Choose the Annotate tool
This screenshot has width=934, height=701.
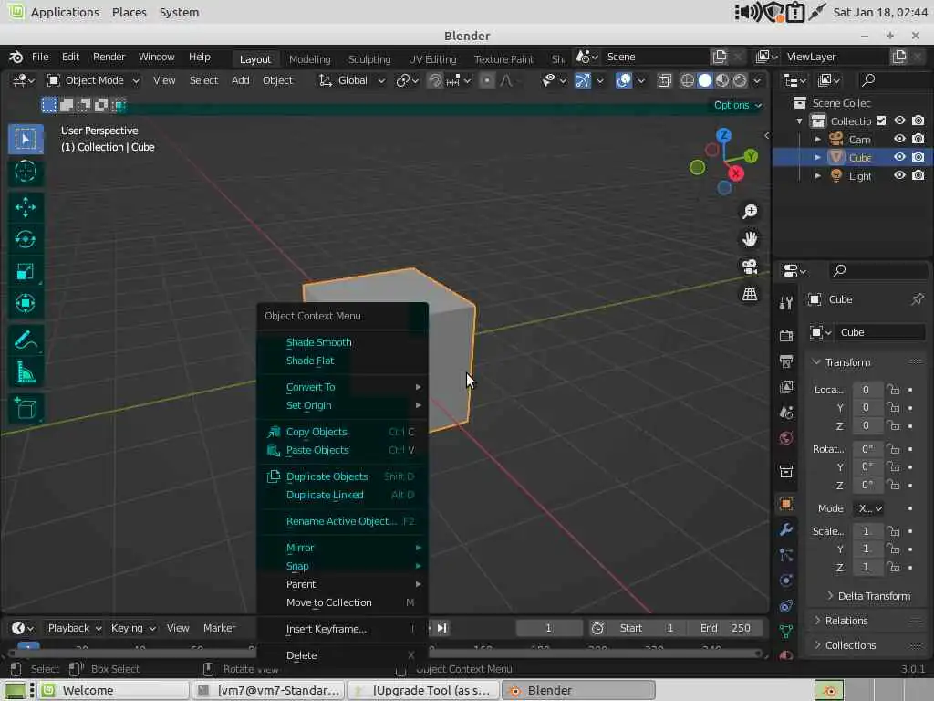(25, 340)
